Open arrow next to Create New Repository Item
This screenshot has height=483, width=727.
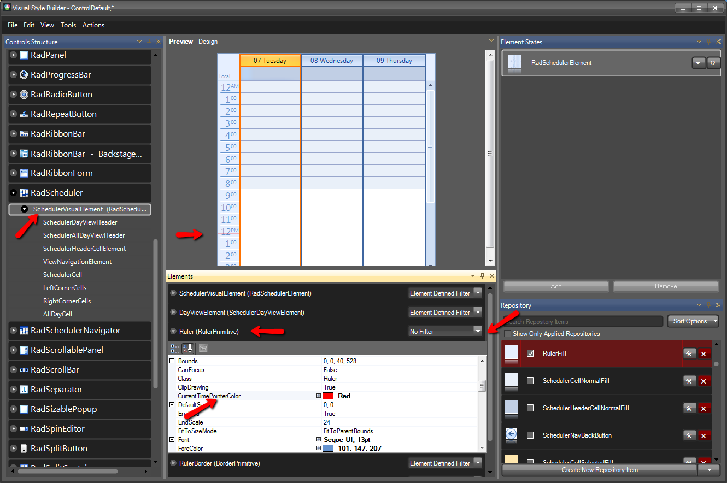point(709,469)
